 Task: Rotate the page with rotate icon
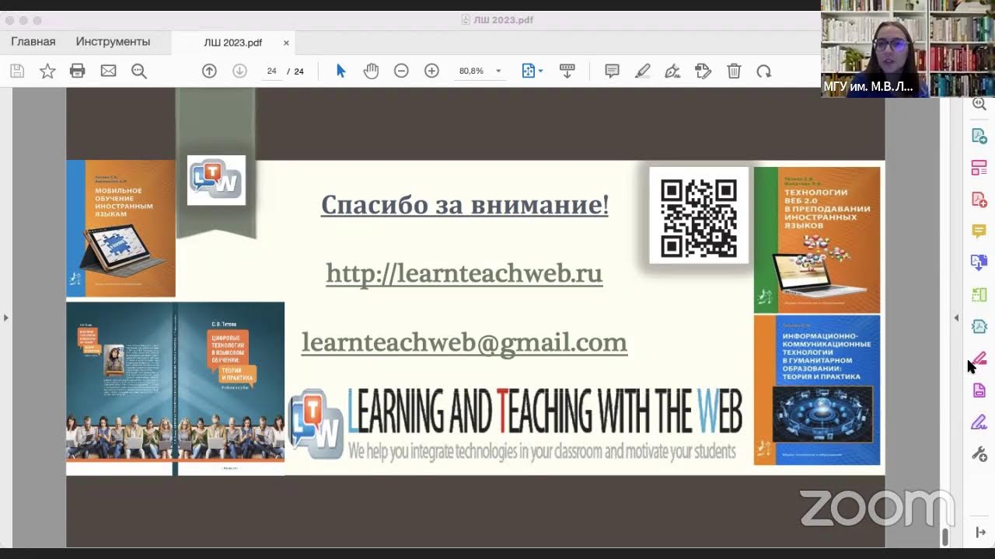[764, 71]
